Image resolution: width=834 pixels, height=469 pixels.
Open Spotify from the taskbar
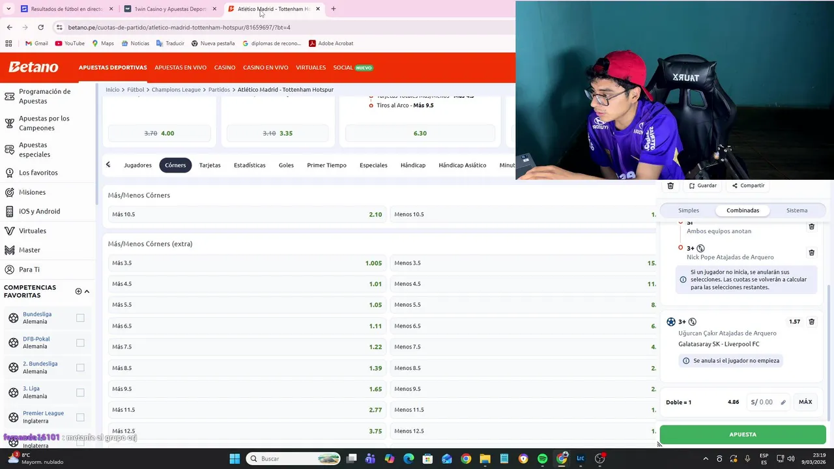[542, 459]
